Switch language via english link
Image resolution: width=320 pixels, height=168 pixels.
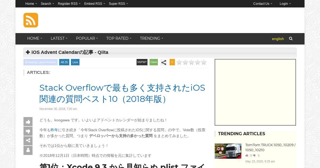(278, 39)
